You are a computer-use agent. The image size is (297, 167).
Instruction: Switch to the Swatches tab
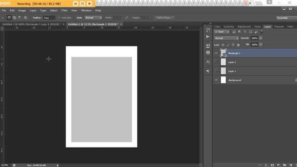(229, 27)
